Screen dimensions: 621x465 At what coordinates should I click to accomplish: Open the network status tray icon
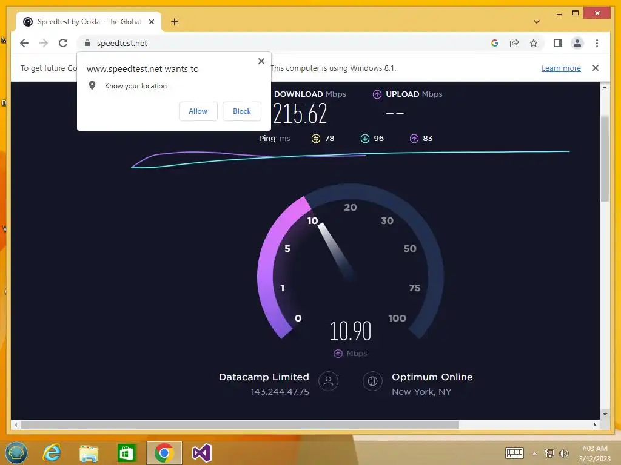click(549, 453)
